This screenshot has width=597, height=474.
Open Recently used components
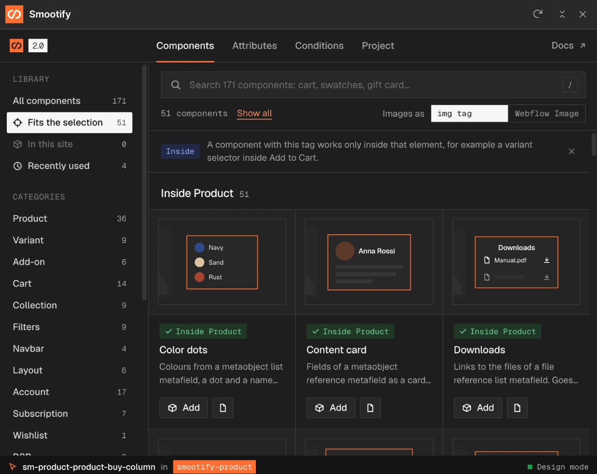(x=69, y=166)
